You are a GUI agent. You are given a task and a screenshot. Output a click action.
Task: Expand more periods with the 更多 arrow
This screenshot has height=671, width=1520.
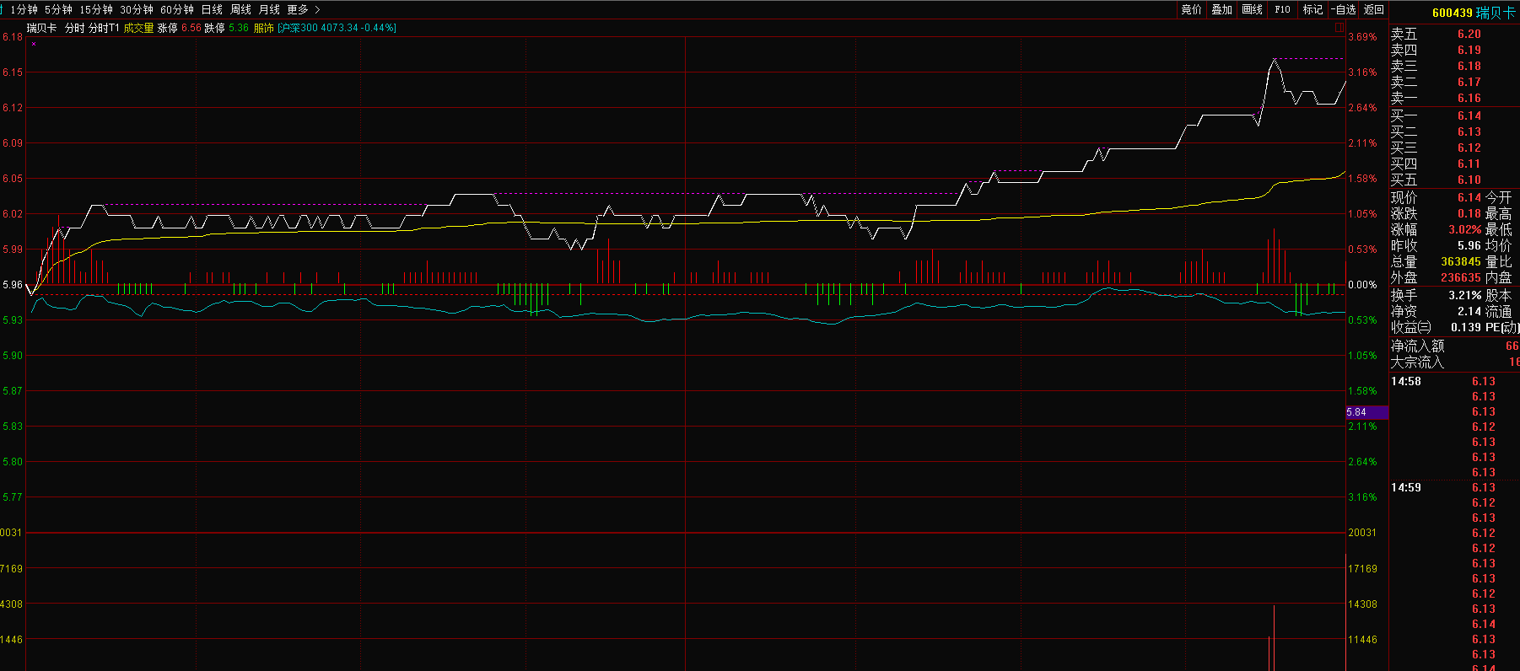pos(304,9)
